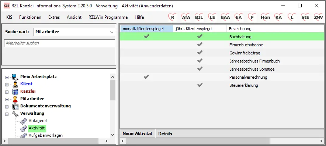
Task: Click the Mitarbeiter person icon
Action: click(x=15, y=99)
